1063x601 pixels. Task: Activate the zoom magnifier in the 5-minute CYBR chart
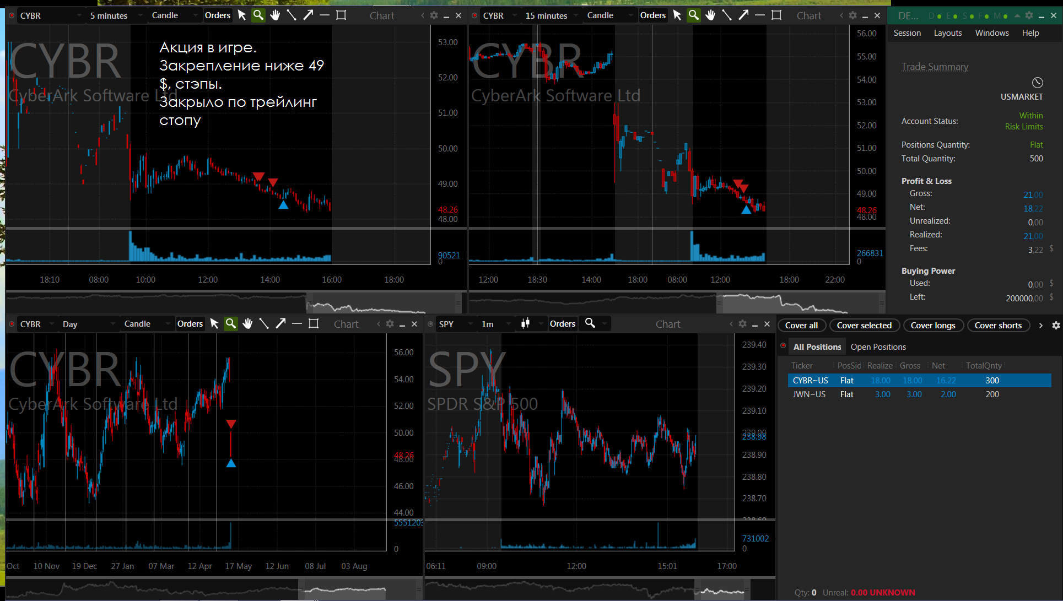click(258, 15)
